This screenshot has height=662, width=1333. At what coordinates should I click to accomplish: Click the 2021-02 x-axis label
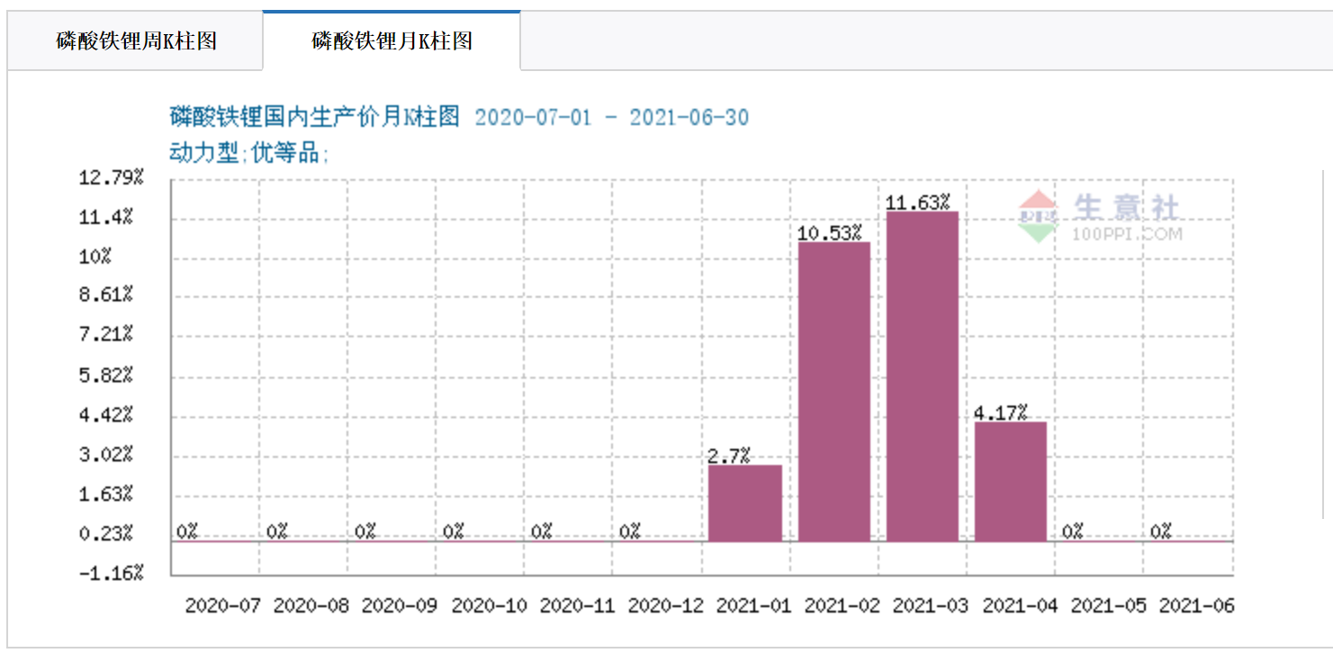[x=842, y=606]
